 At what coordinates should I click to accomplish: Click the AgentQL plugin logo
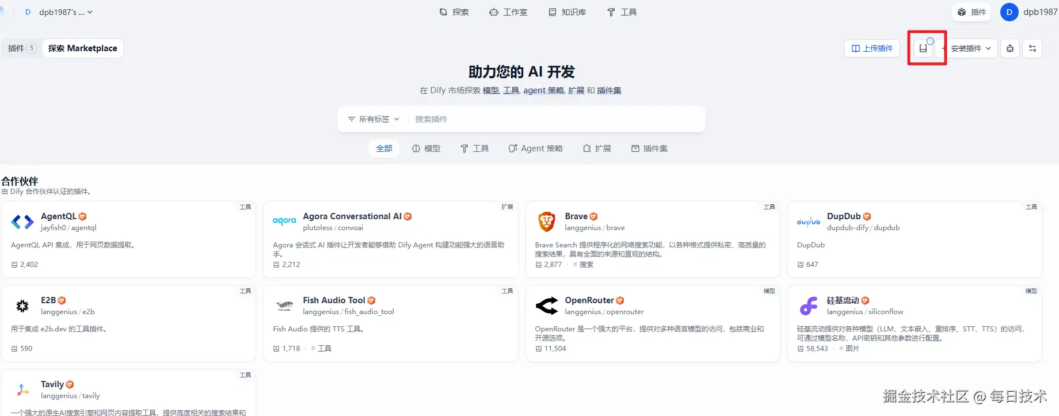click(x=22, y=222)
